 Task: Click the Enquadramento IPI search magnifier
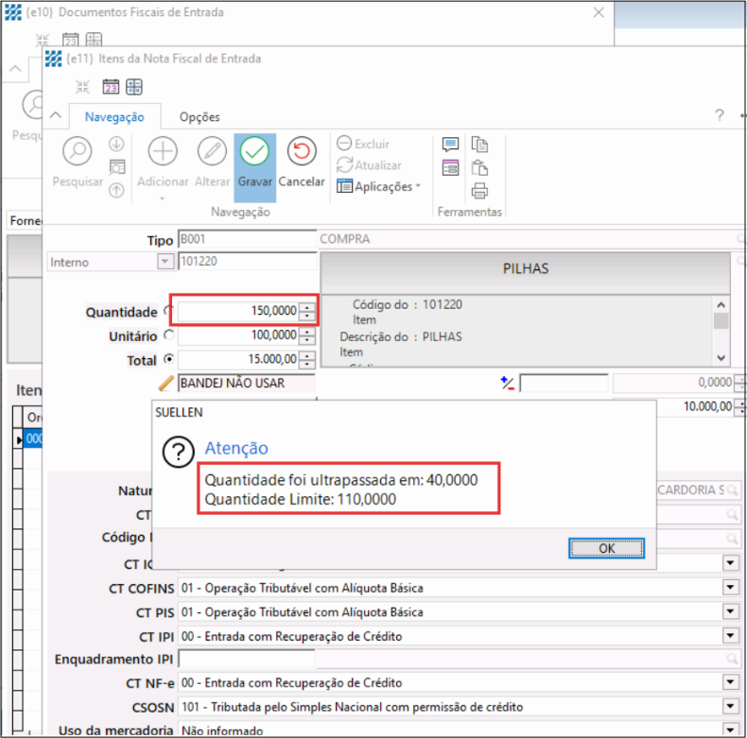(x=731, y=659)
